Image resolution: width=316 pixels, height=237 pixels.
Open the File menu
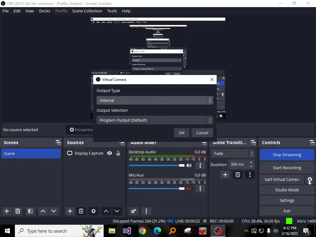point(6,11)
